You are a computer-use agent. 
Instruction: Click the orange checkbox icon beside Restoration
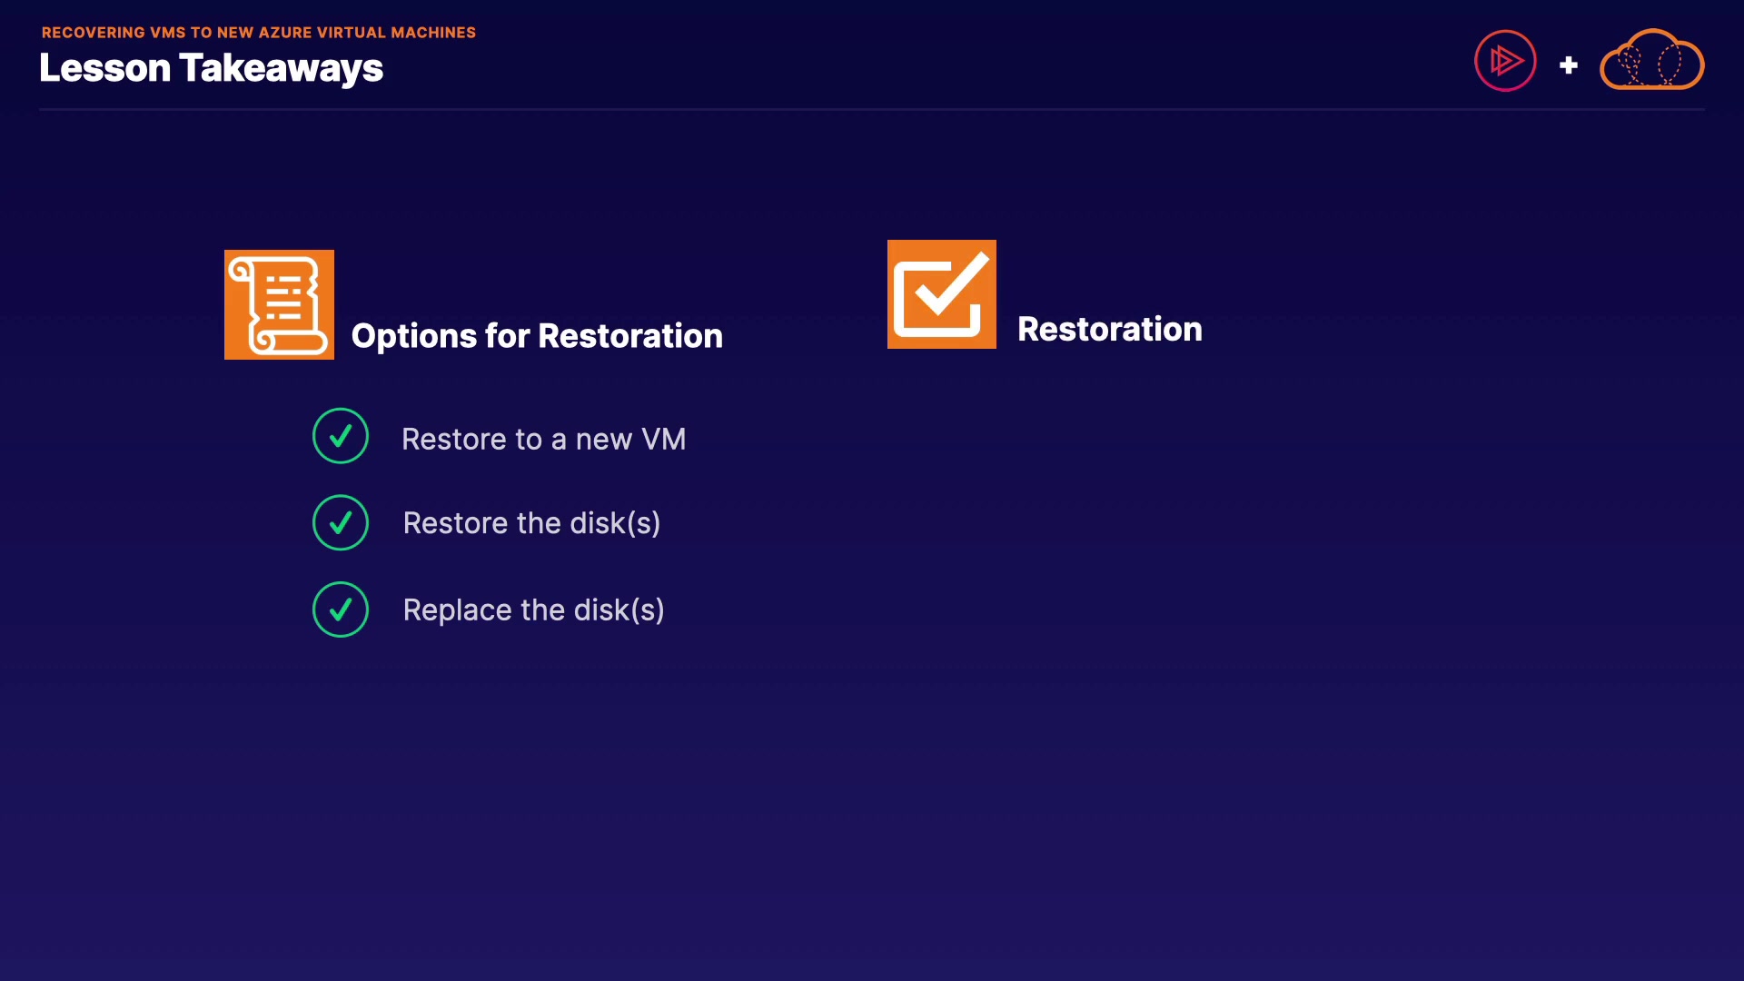point(941,294)
